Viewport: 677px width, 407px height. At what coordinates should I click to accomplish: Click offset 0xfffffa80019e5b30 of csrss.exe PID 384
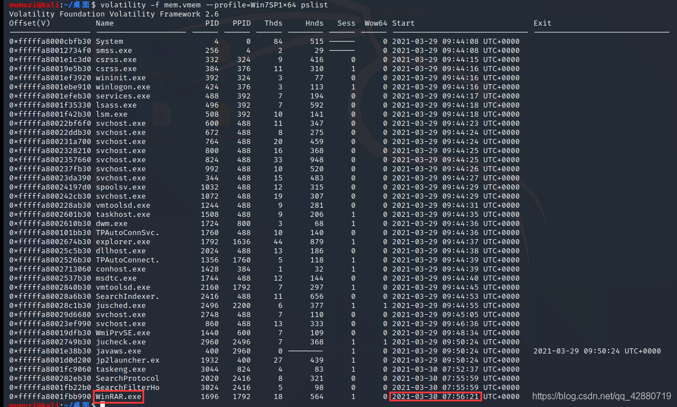[50, 68]
